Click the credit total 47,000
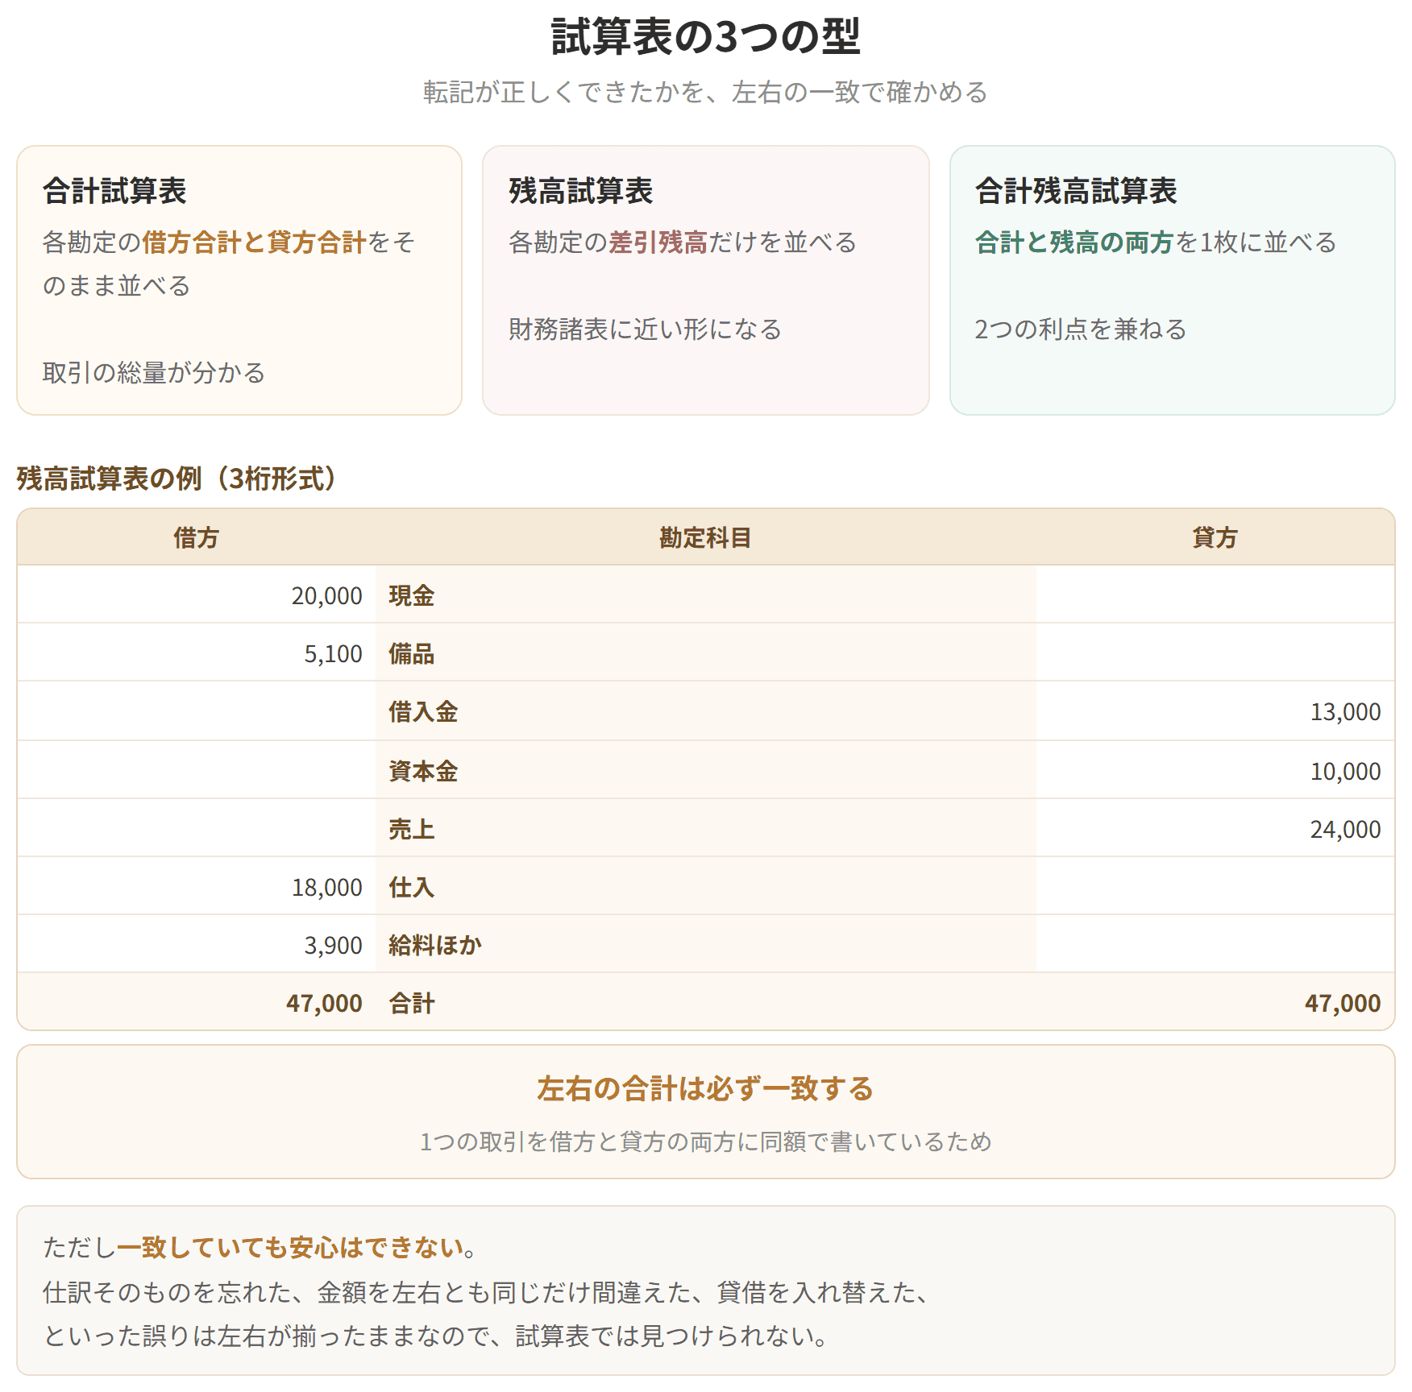Viewport: 1412px width, 1392px height. (1343, 1003)
